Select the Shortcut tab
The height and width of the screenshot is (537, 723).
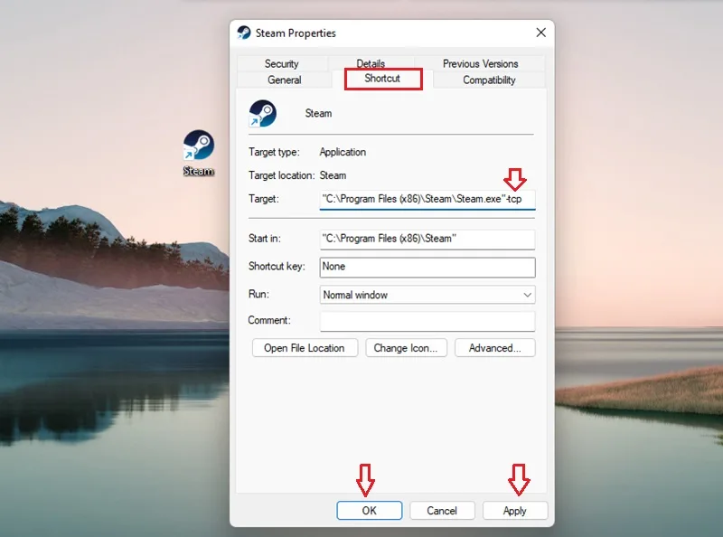click(382, 79)
